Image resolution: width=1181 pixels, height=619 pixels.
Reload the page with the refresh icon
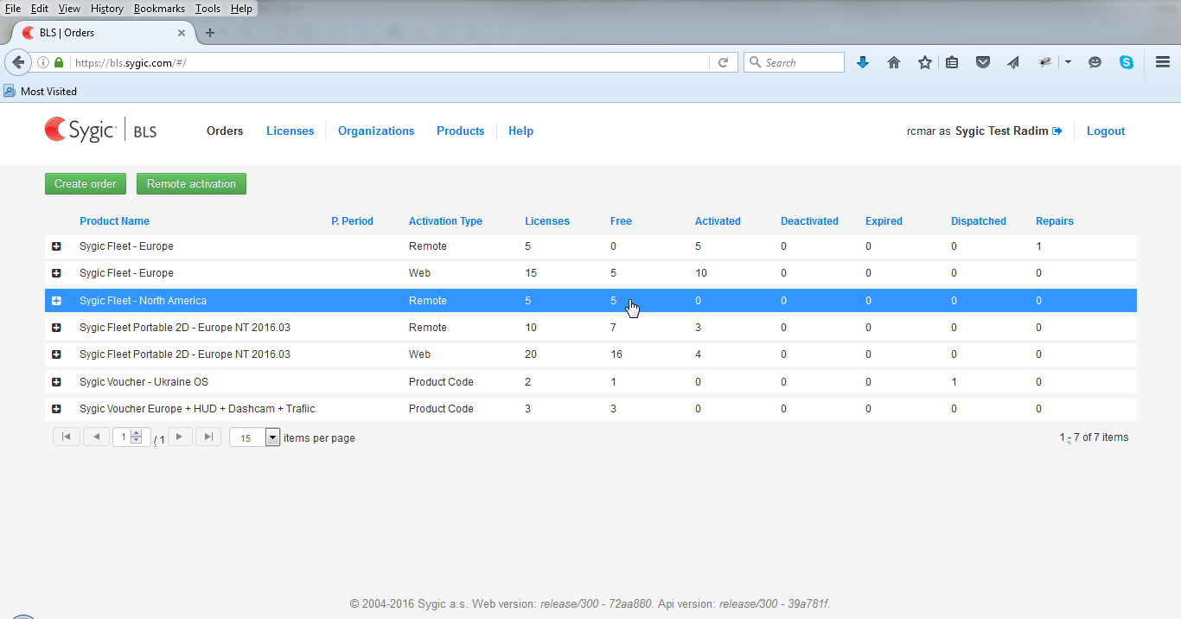pyautogui.click(x=724, y=62)
